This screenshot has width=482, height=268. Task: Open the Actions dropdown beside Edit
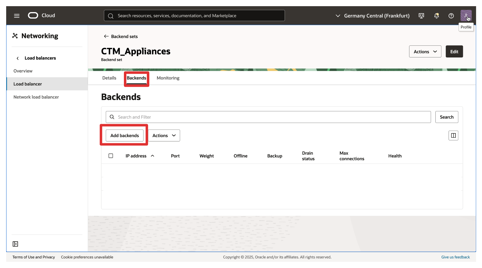coord(425,52)
